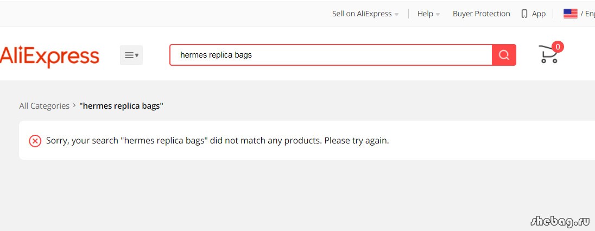Click the All Categories breadcrumb link

[x=45, y=106]
